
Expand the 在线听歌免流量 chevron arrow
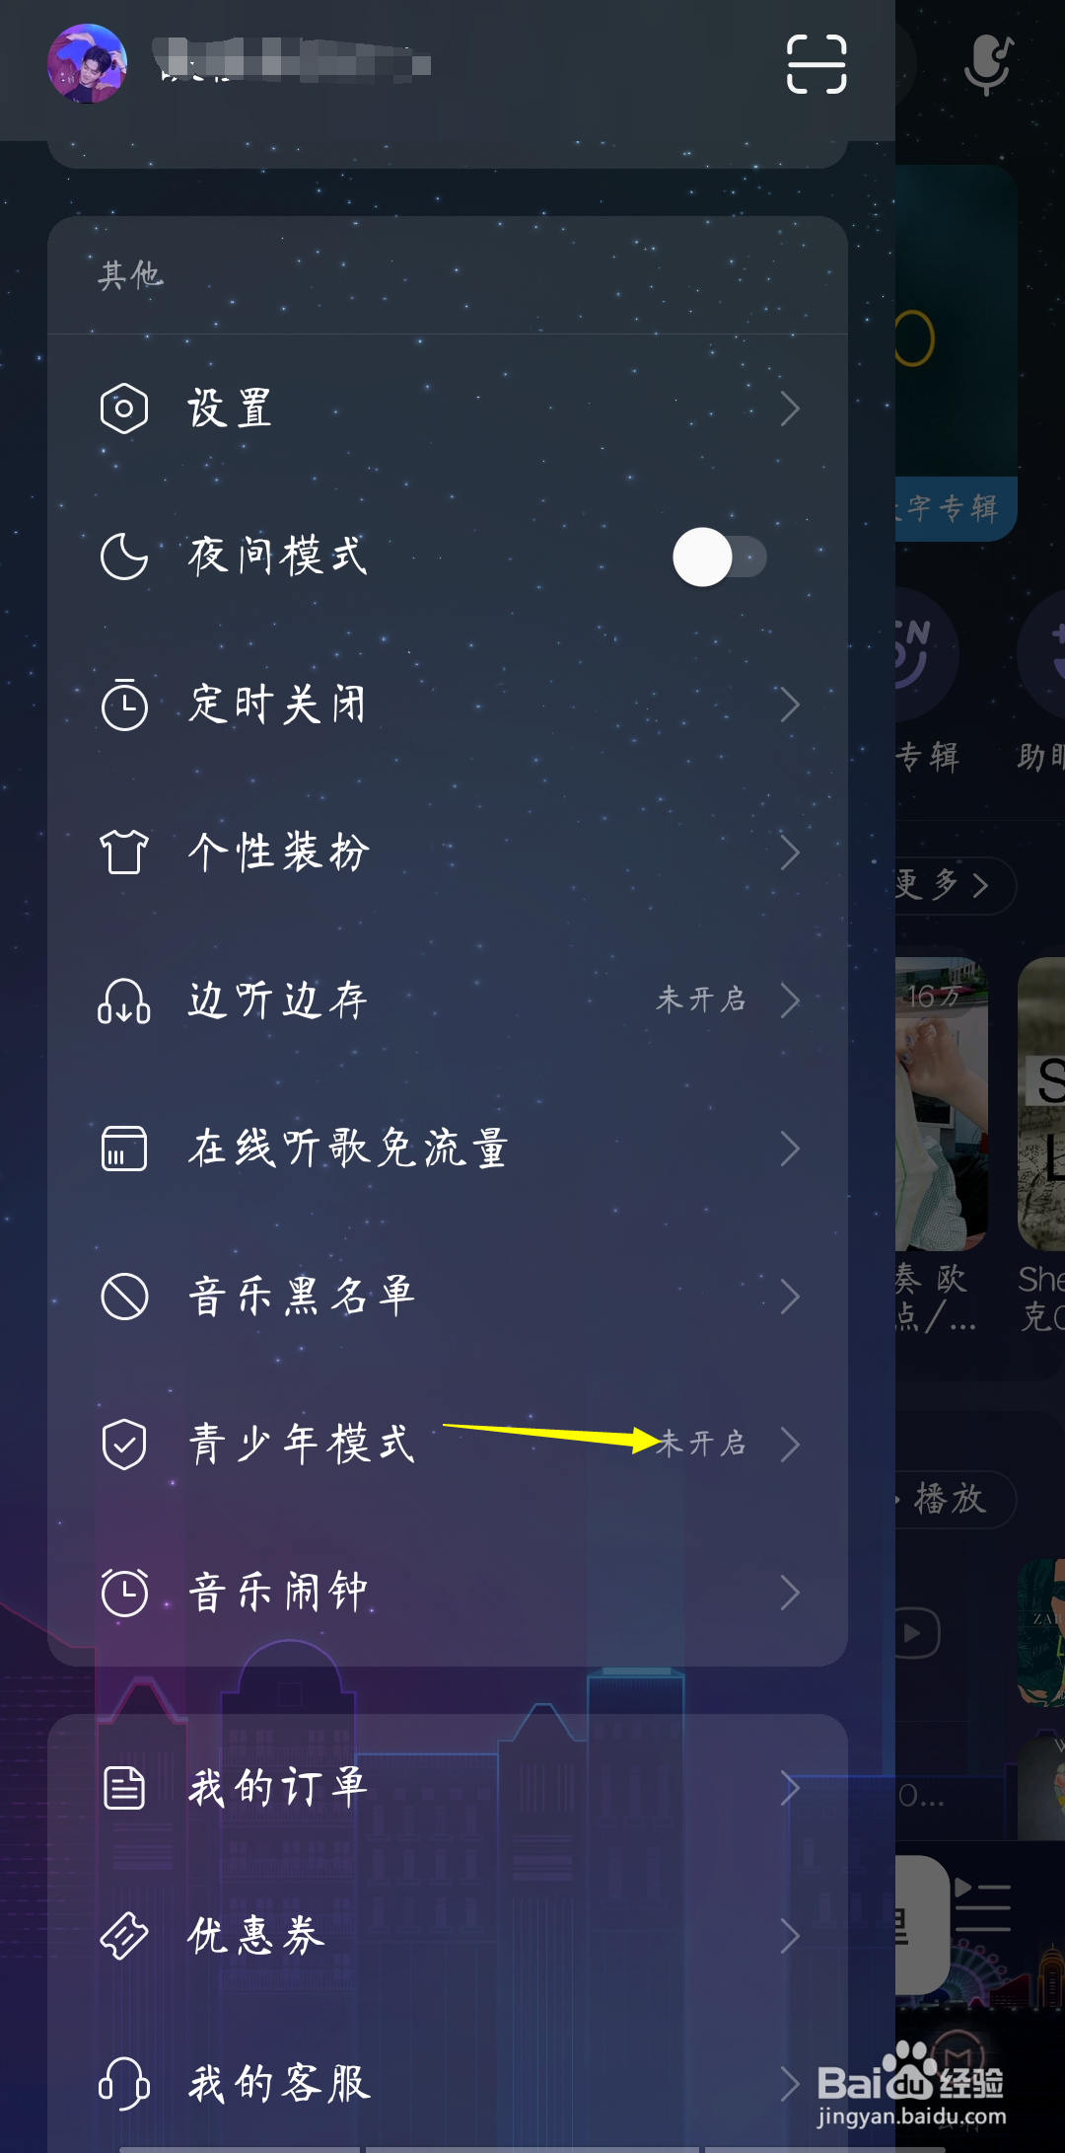790,1149
